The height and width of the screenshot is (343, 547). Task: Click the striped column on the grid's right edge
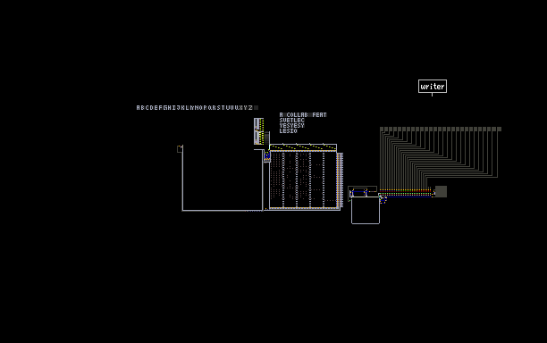341,180
